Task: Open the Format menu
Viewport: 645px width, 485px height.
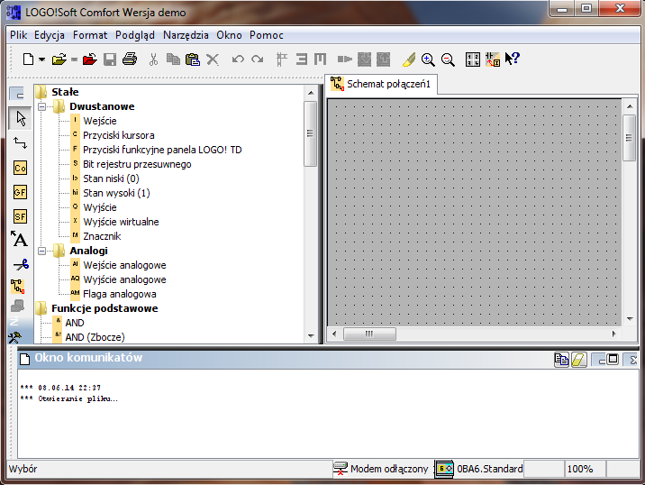Action: [90, 35]
